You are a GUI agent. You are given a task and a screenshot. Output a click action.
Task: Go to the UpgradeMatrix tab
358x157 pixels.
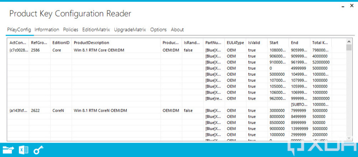(130, 30)
